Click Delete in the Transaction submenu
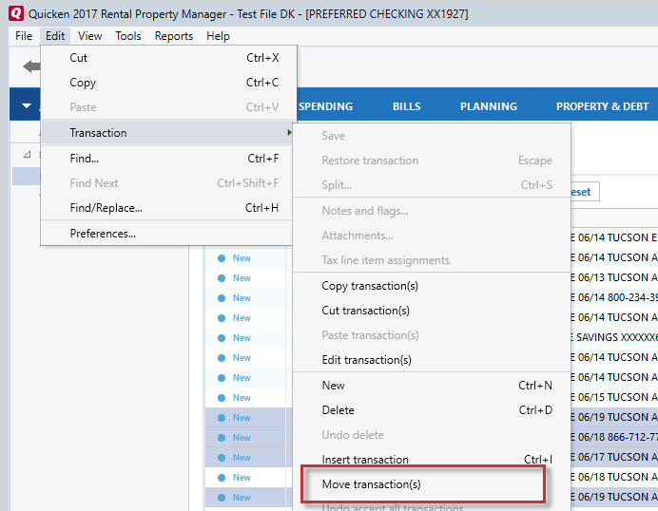Image resolution: width=658 pixels, height=511 pixels. point(338,410)
